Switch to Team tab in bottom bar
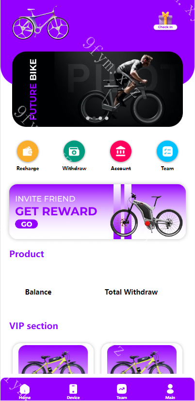195x401 pixels. pos(122,392)
